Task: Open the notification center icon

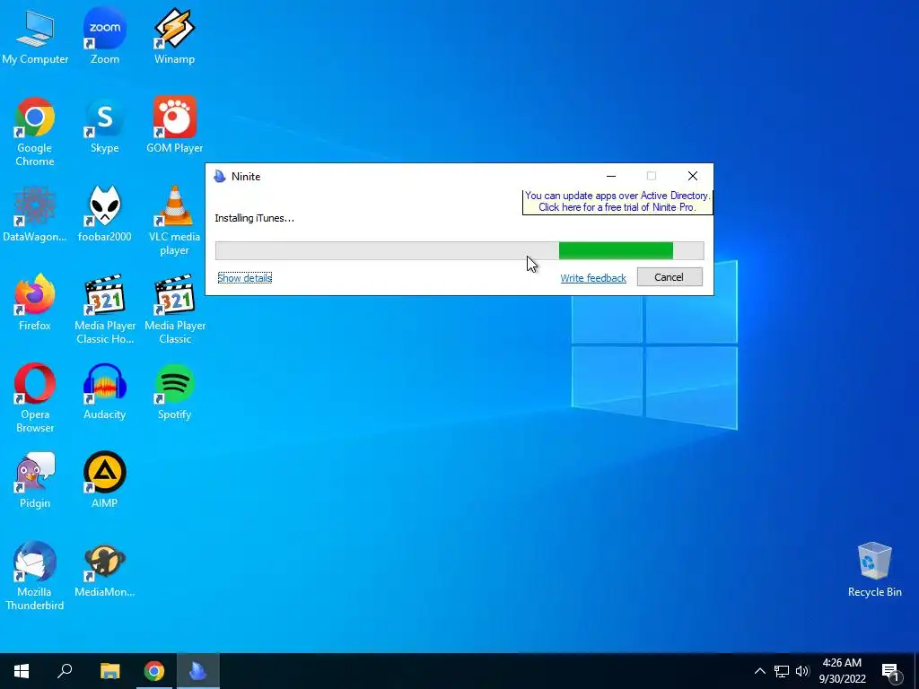Action: (x=890, y=671)
